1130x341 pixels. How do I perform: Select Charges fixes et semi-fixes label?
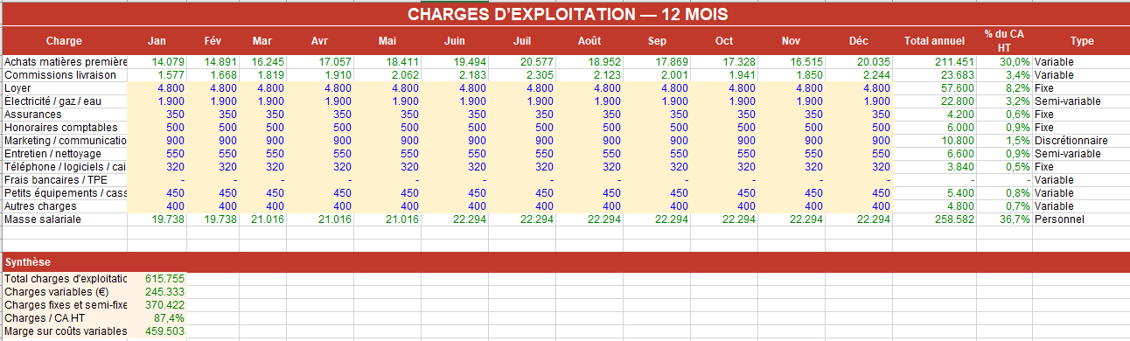click(x=66, y=305)
